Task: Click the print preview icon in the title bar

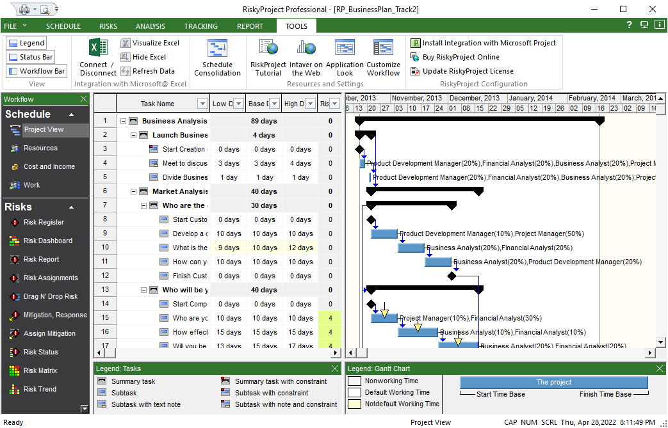Action: (x=45, y=10)
